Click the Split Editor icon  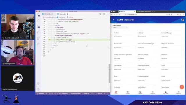pos(104,14)
